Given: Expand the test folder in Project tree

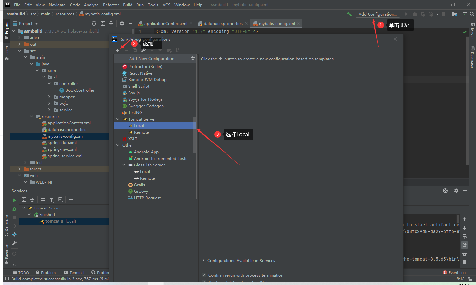Looking at the screenshot, I should (25, 162).
